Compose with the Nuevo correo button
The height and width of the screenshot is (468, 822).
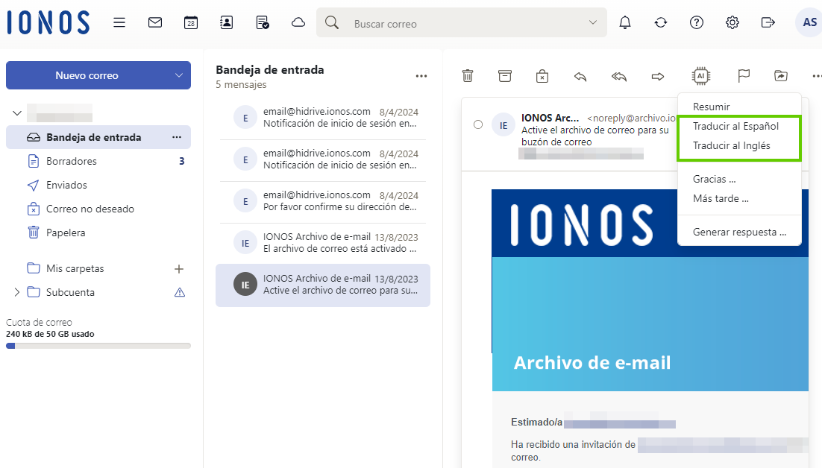click(x=87, y=75)
